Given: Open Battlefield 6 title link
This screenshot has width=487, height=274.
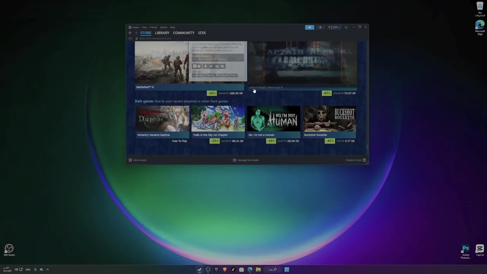Looking at the screenshot, I should pos(145,87).
